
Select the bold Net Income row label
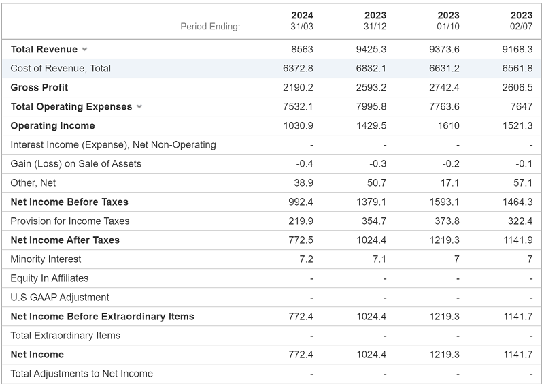click(x=37, y=355)
